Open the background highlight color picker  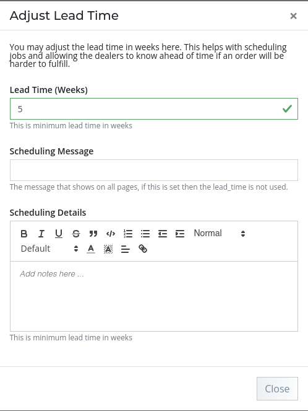[108, 249]
